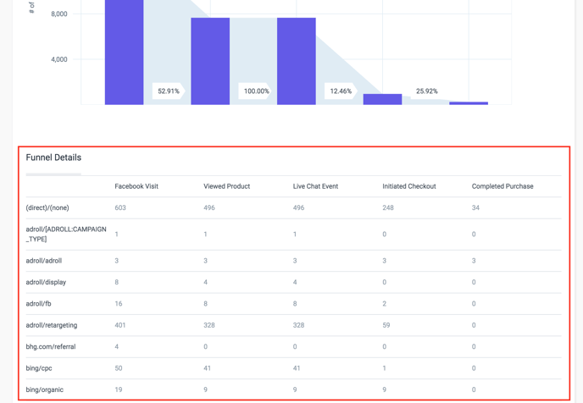Select the smallest Completed Purchase bar
This screenshot has height=403, width=583.
point(469,103)
